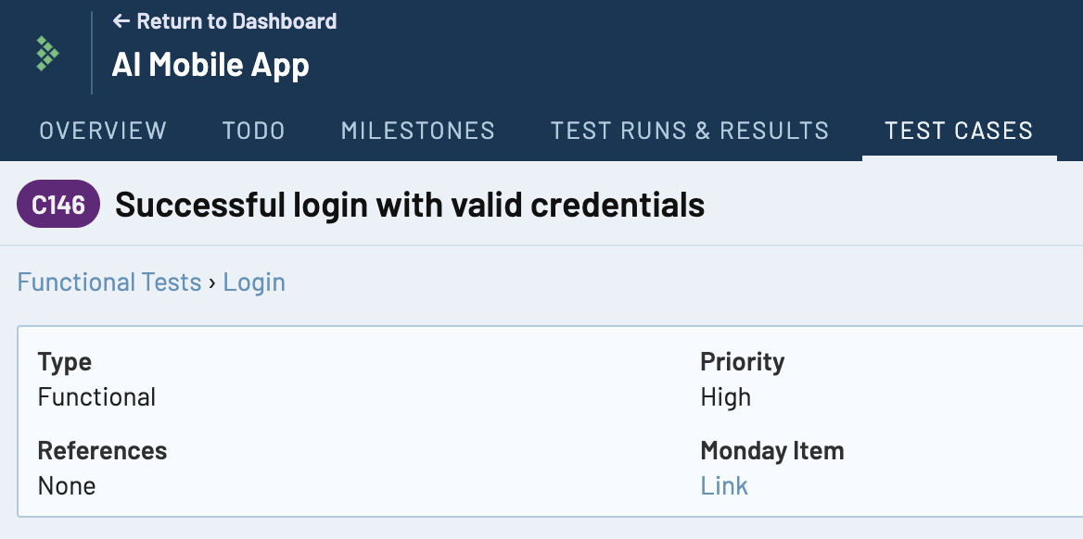Viewport: 1083px width, 539px height.
Task: Click the Monday Item field label
Action: [772, 451]
